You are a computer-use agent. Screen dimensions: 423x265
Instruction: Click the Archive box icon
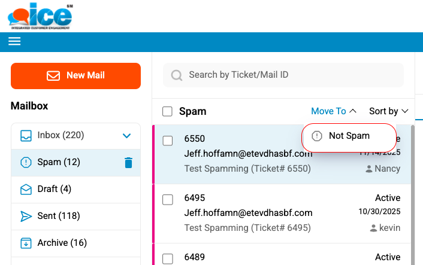26,243
